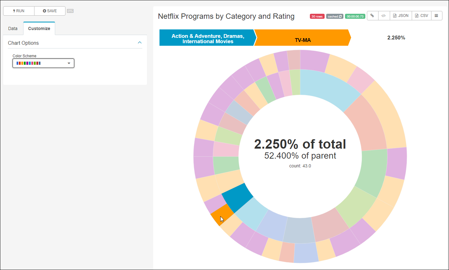Select the Customize tab

pyautogui.click(x=39, y=28)
